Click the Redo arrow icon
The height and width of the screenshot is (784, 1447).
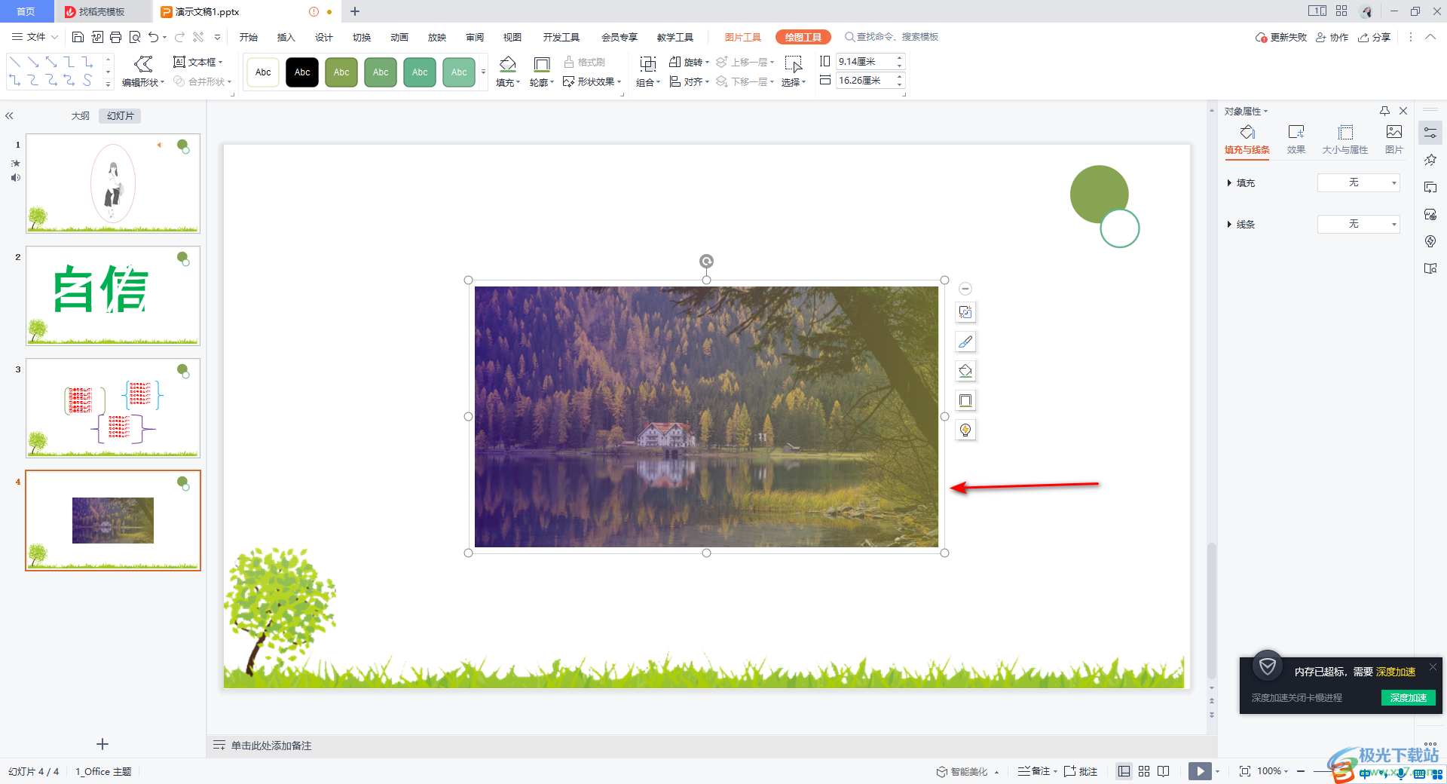click(x=179, y=37)
